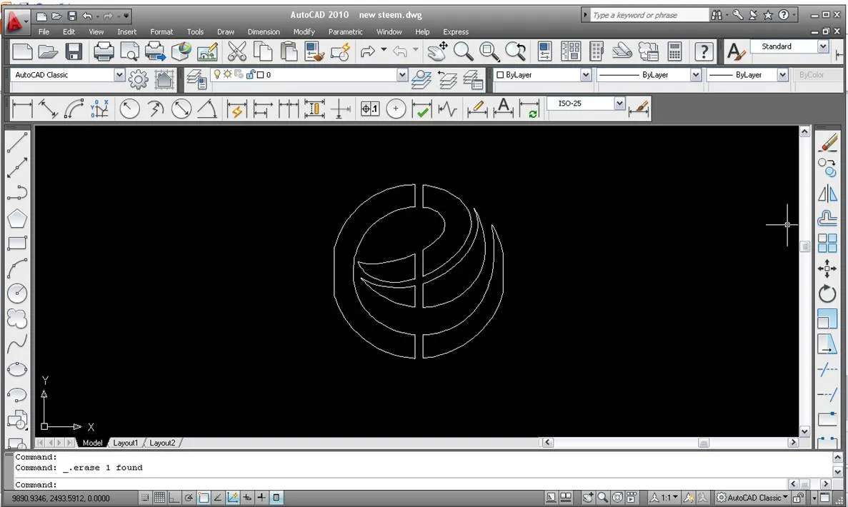Select the Rotate modify tool

tap(827, 293)
